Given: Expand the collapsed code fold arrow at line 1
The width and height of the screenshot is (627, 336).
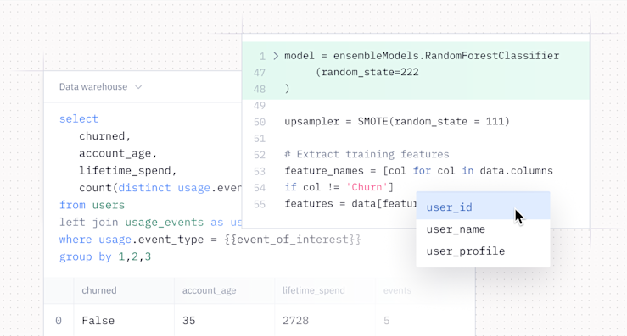Looking at the screenshot, I should [276, 56].
